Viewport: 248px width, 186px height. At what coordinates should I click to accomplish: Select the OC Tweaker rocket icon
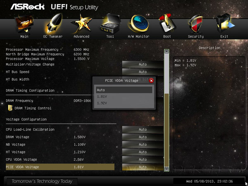pyautogui.click(x=52, y=23)
